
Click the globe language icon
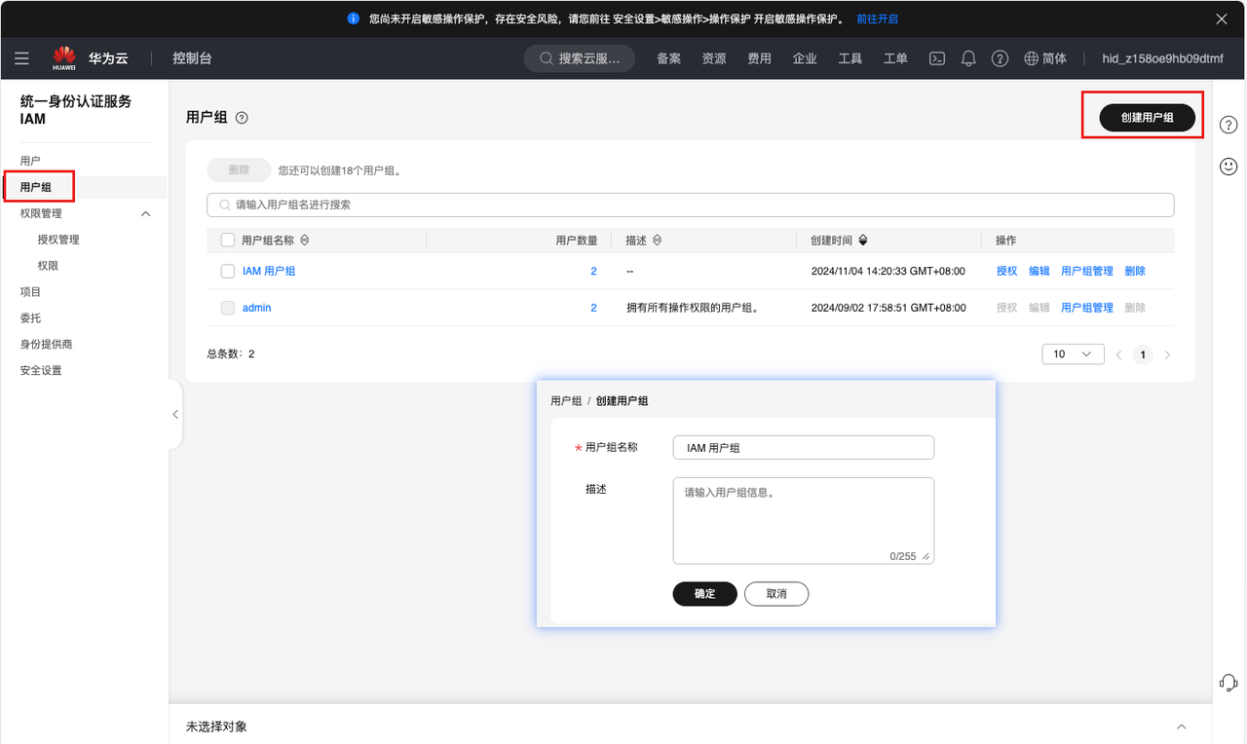click(1032, 58)
